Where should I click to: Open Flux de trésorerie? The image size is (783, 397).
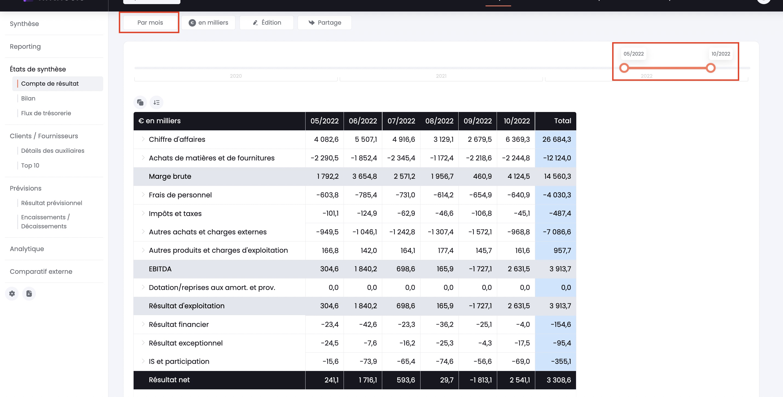tap(46, 113)
